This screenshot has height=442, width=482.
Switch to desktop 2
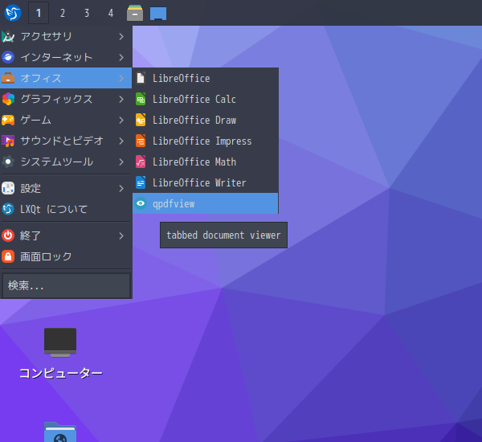pos(63,13)
